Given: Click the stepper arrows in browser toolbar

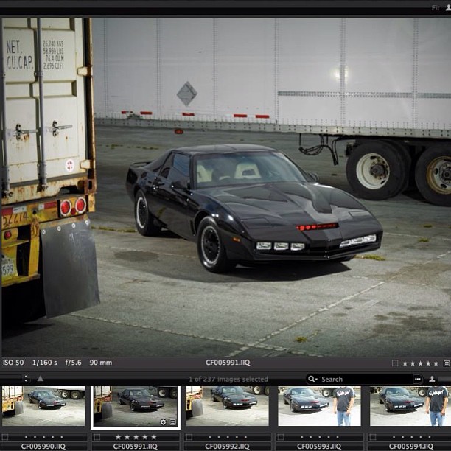Looking at the screenshot, I should click(26, 378).
